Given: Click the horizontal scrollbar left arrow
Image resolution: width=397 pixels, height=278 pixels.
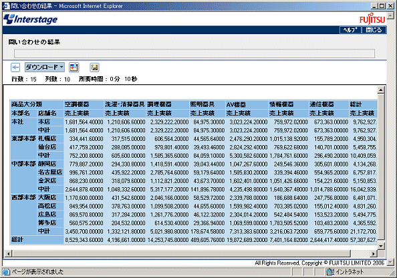Looking at the screenshot, I should point(9,253).
